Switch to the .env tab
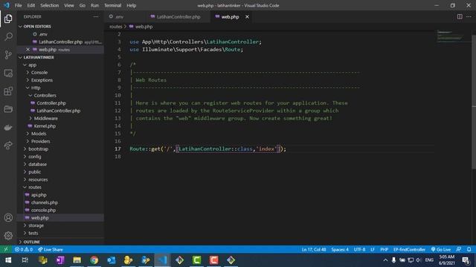Screen dimensions: 476x267 [120, 16]
